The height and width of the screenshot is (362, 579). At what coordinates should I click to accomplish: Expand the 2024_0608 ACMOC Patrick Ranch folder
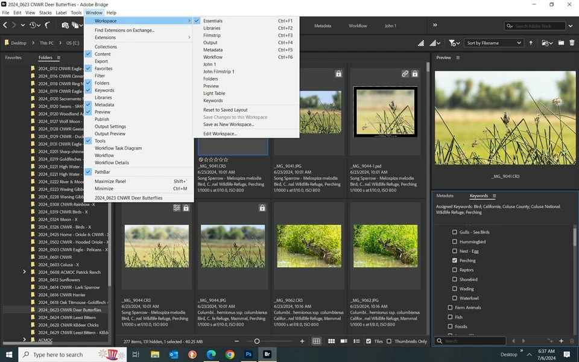point(24,272)
